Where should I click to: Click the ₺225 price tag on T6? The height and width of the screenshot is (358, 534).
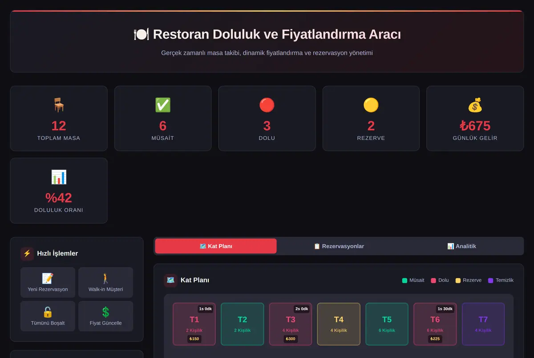click(435, 339)
